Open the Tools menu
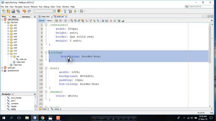This screenshot has height=121, width=216. [x=58, y=7]
